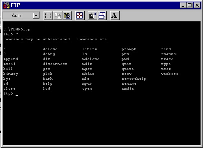Viewport: 203px width, 148px height.
Task: Click the 'close' command text
Action: (x=9, y=88)
